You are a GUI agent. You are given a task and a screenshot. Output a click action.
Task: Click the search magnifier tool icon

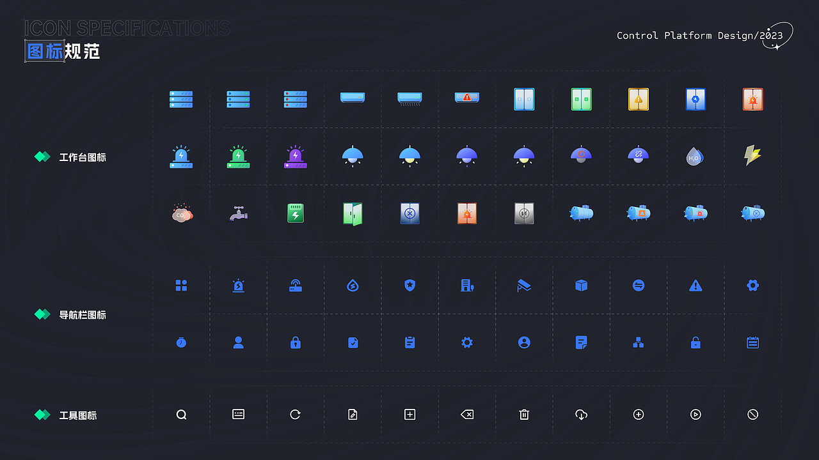pos(181,415)
